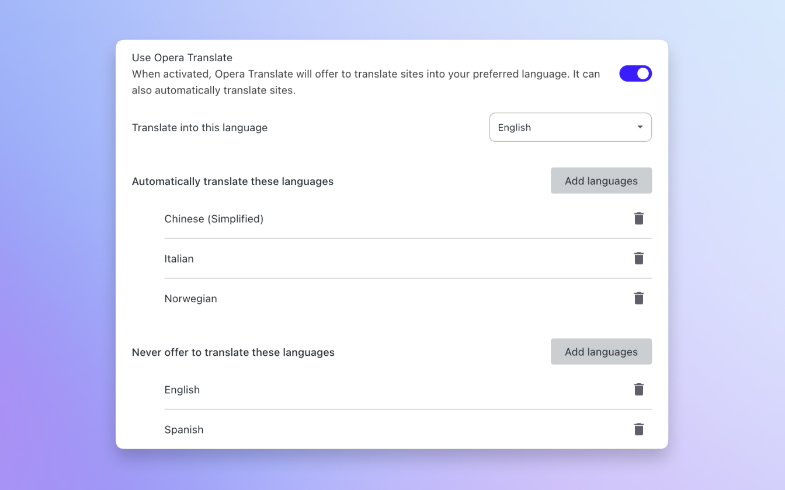Click the caret arrow on the English selector
785x490 pixels.
(x=640, y=127)
